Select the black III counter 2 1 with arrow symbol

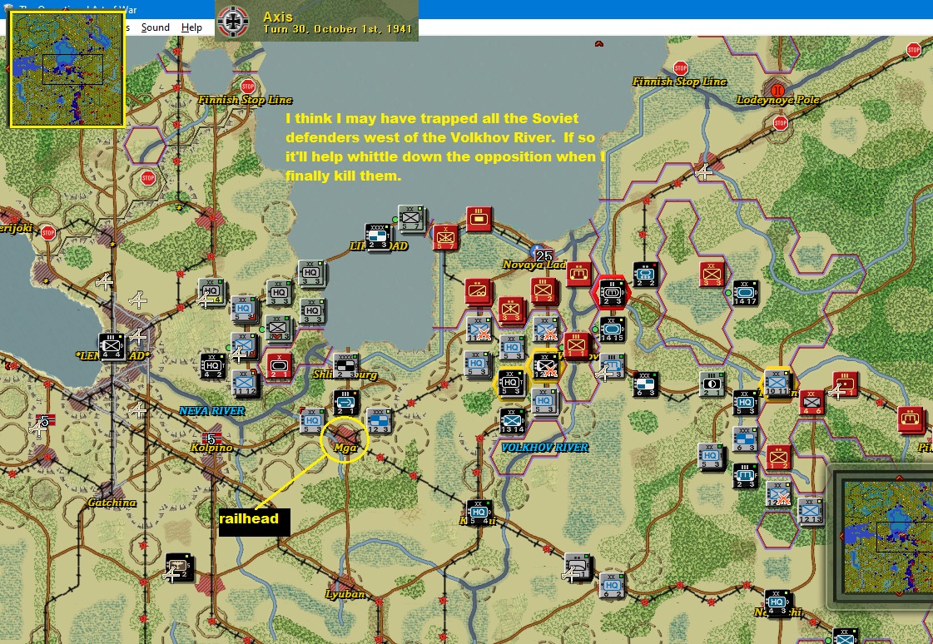(x=345, y=403)
